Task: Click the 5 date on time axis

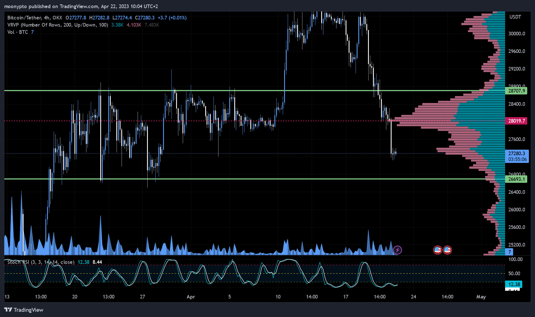Action: click(x=230, y=297)
